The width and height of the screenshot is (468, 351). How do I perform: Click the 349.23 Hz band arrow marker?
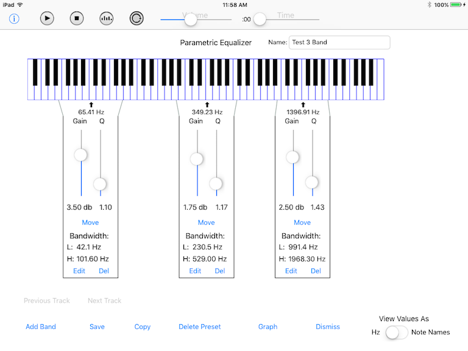207,105
